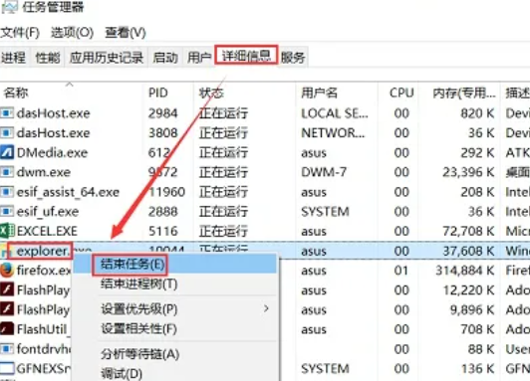Choose 结束任务(E) in context menu
The height and width of the screenshot is (381, 530).
click(174, 265)
